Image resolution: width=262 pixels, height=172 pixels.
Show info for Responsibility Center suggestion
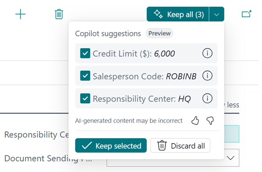tap(207, 98)
